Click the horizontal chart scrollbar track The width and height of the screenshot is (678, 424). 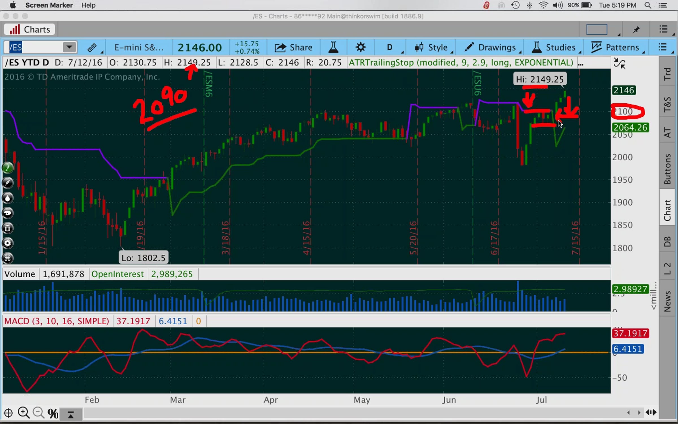click(339, 413)
